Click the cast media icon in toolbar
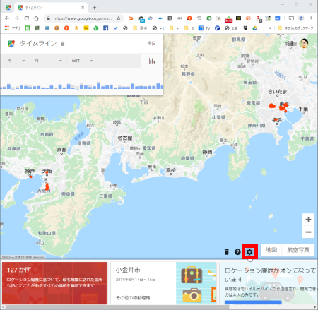Viewport: 318px width, 310px height. [291, 18]
